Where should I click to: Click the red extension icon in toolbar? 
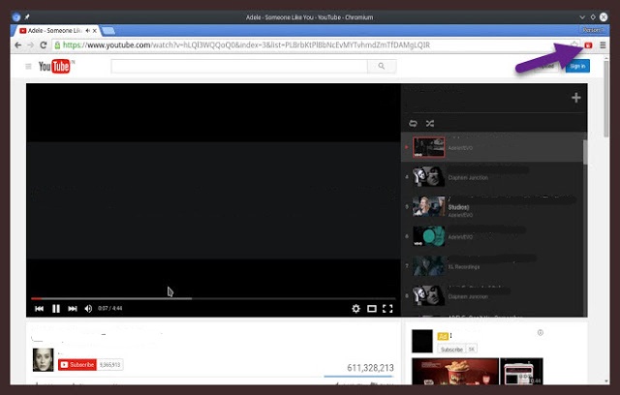(x=588, y=45)
